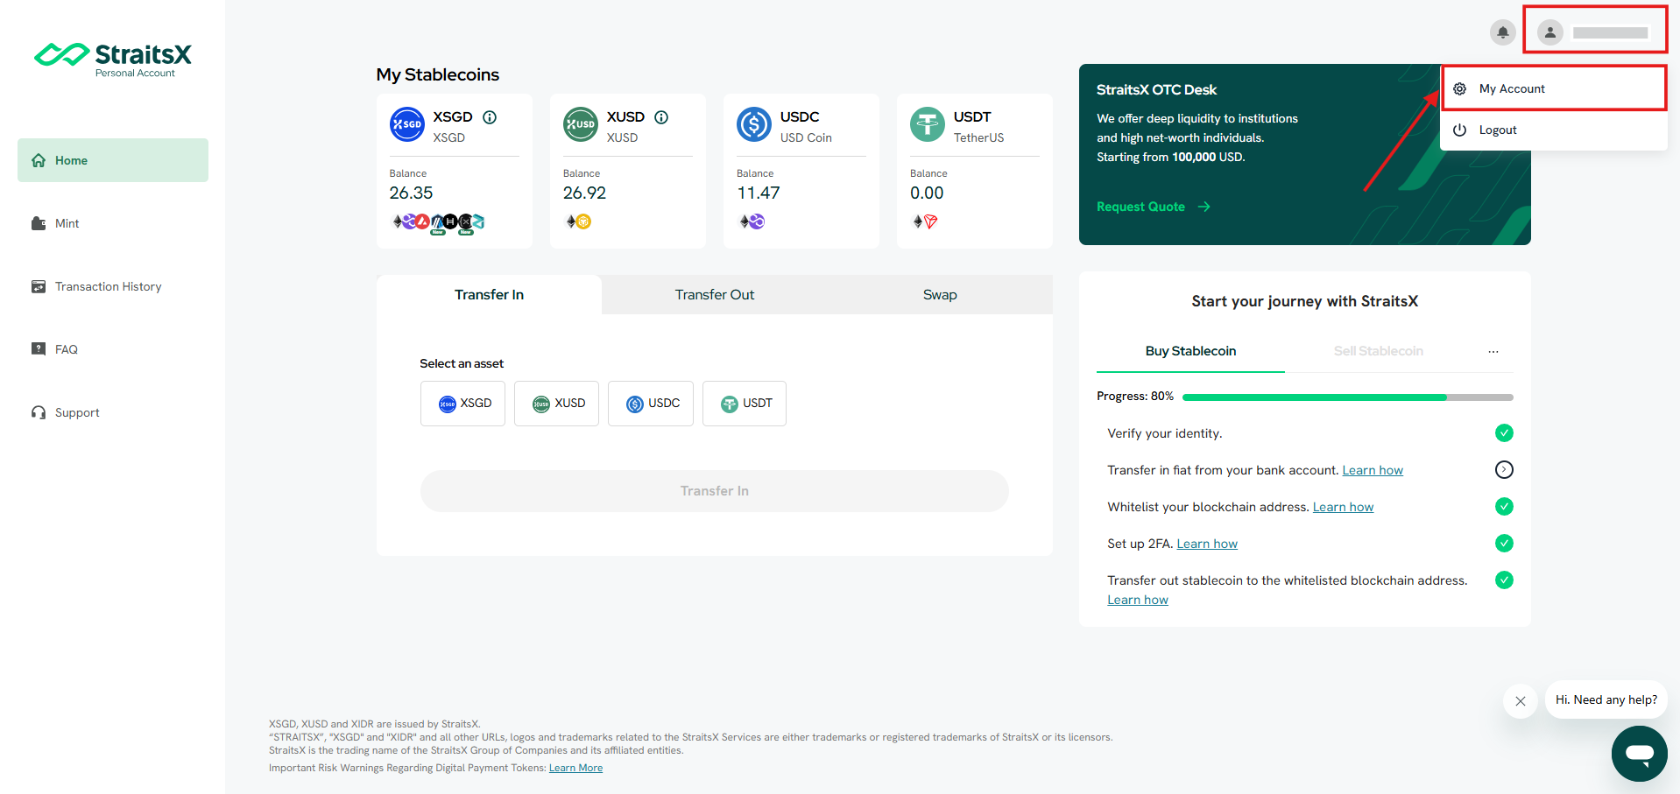Click the FAQ question icon in sidebar
1680x794 pixels.
pos(39,348)
